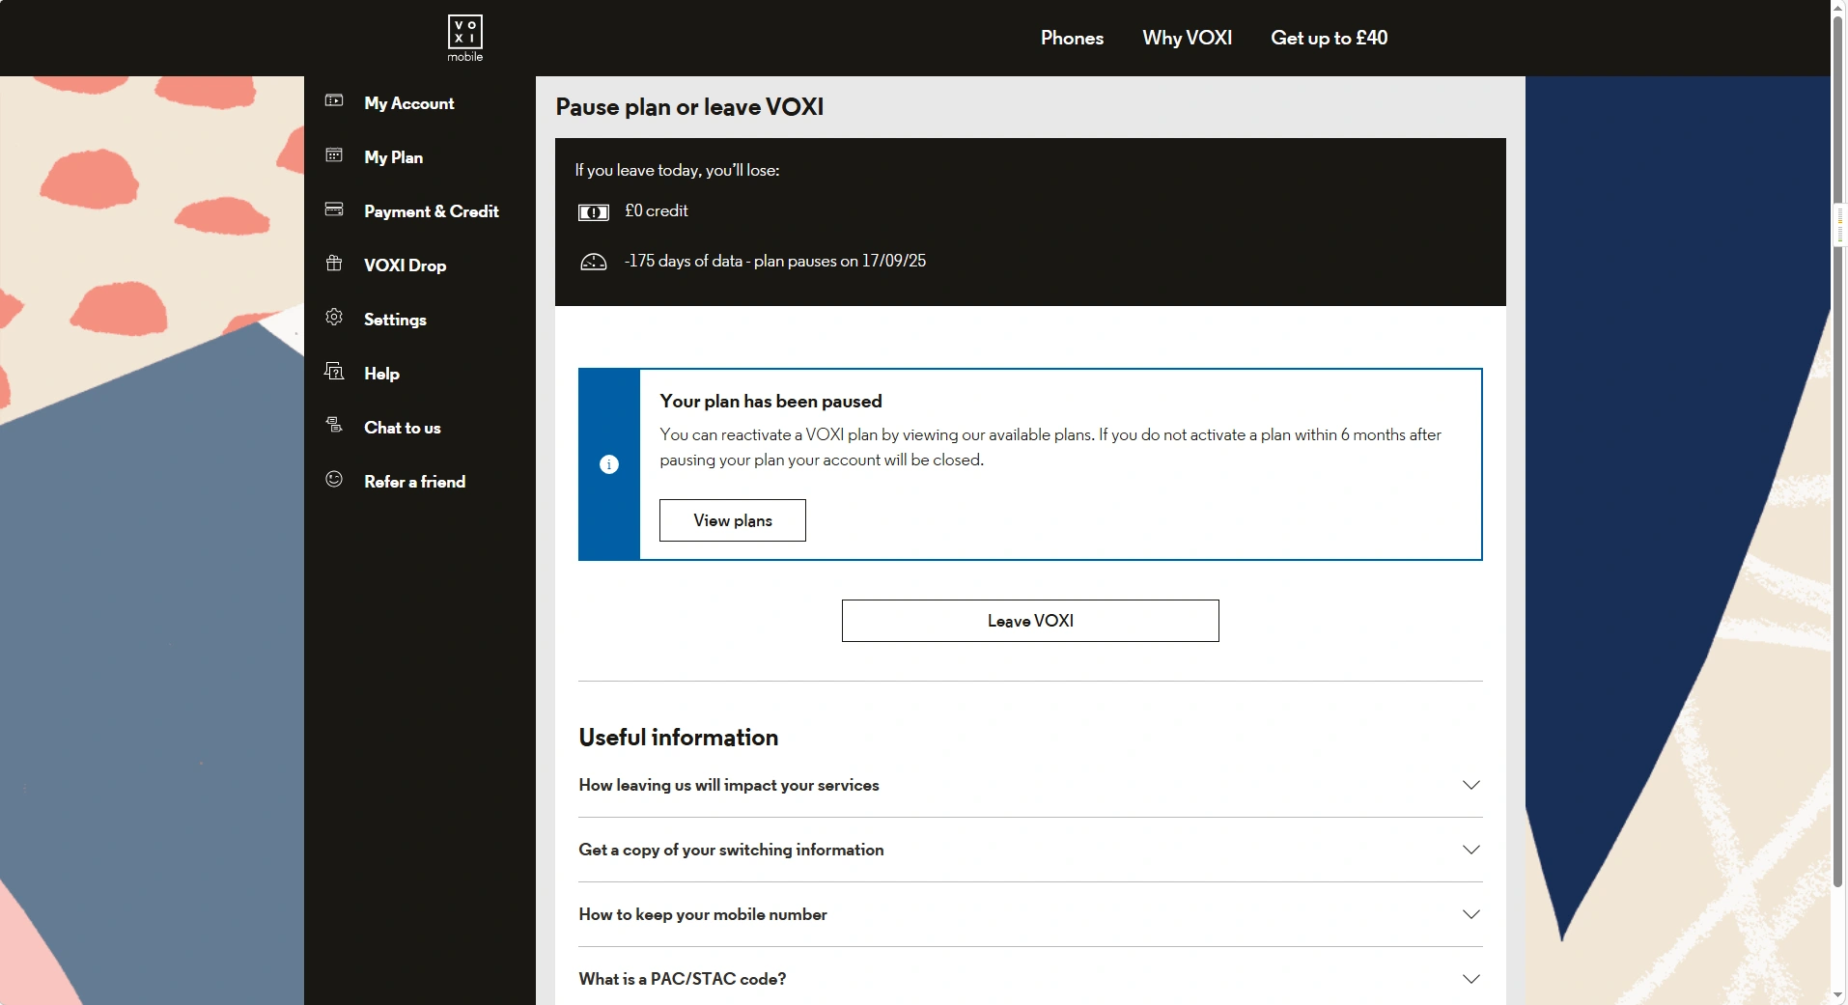The height and width of the screenshot is (1005, 1848).
Task: Expand 'How to keep your mobile number'
Action: point(1029,915)
